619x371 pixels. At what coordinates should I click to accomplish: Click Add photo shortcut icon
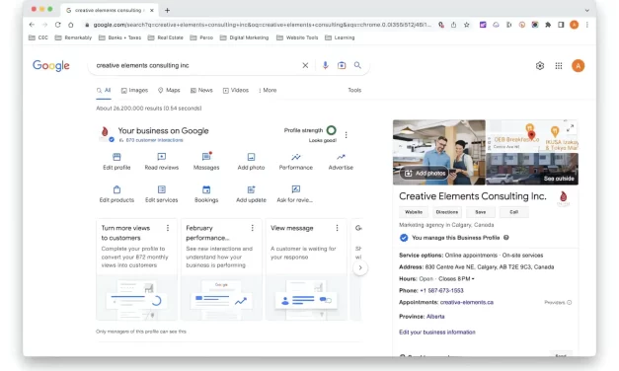(251, 157)
